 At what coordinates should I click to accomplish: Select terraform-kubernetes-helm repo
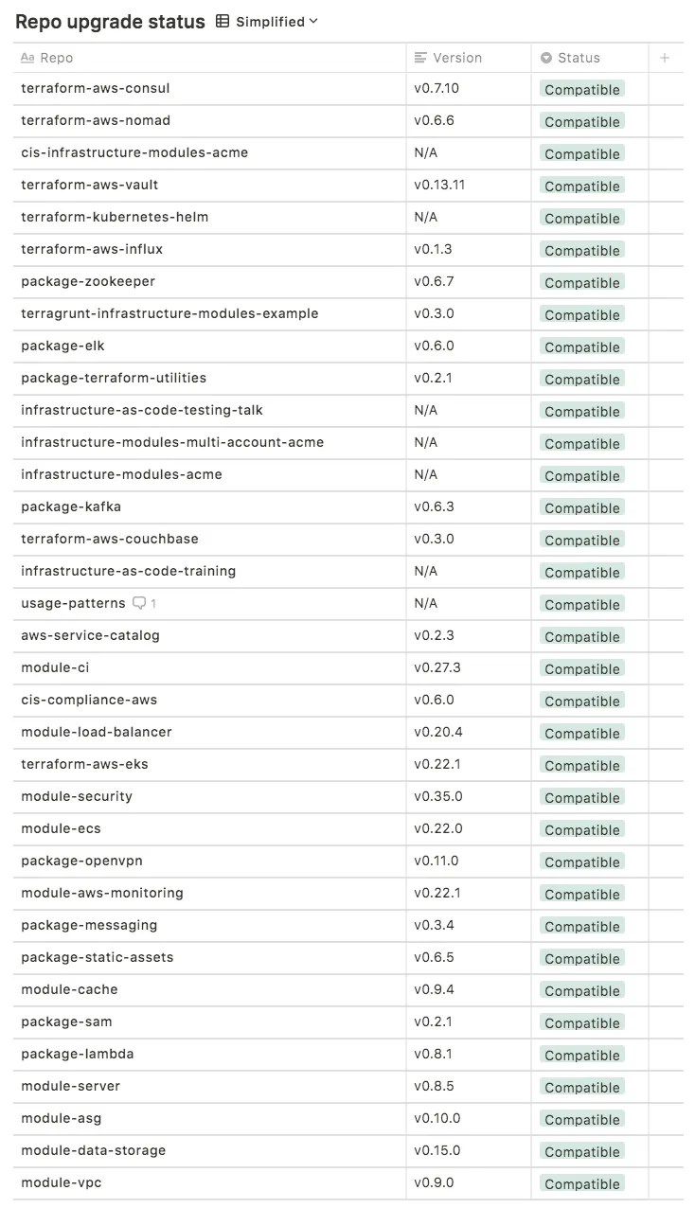[x=115, y=217]
